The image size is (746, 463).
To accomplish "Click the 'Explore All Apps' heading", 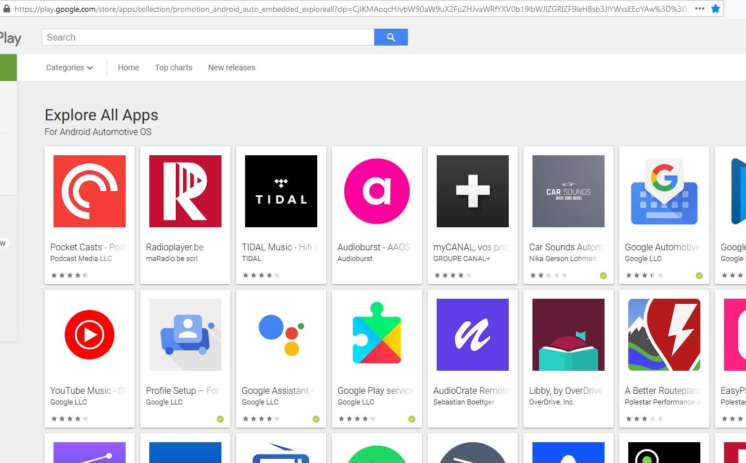I will click(101, 115).
